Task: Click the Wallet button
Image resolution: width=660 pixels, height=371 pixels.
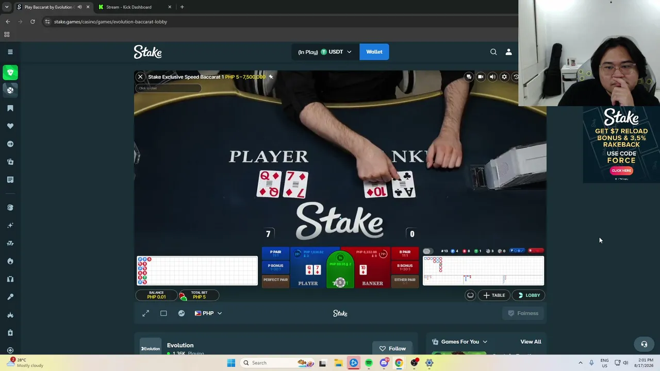Action: [x=374, y=52]
